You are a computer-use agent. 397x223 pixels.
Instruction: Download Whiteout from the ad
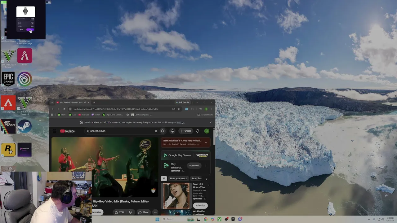pos(194,166)
